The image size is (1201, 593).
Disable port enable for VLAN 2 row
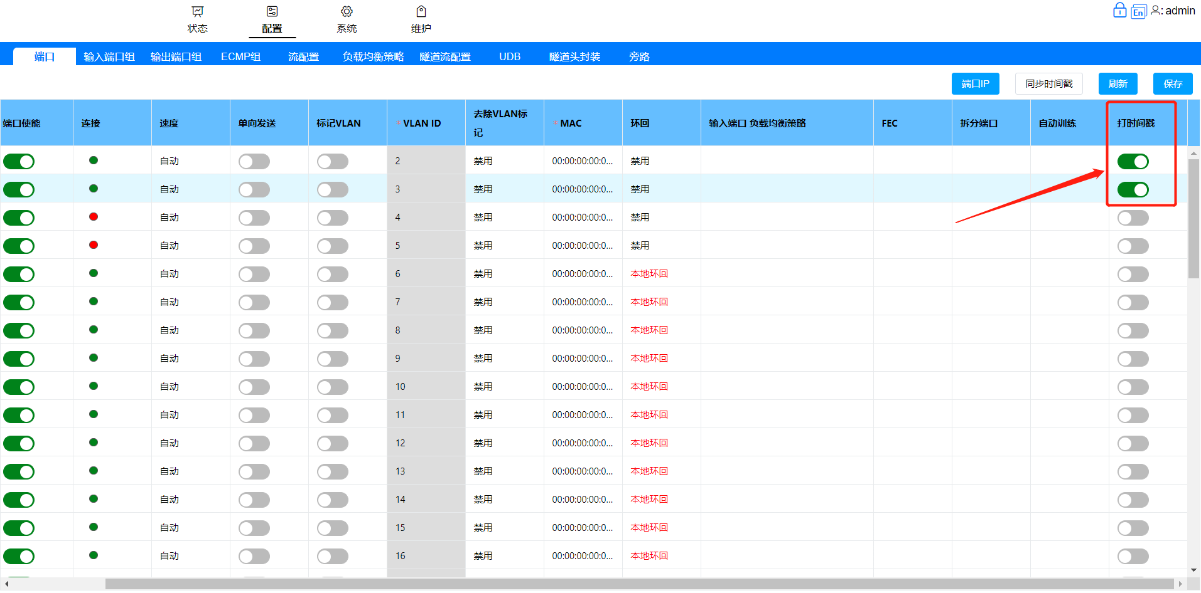(19, 161)
